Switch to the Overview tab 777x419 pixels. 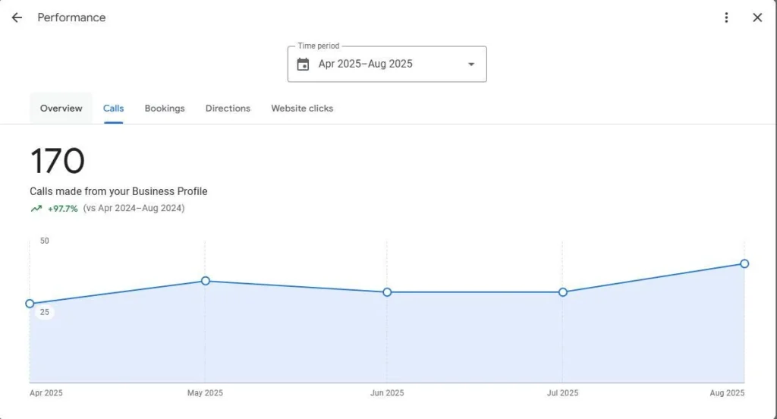pos(61,108)
